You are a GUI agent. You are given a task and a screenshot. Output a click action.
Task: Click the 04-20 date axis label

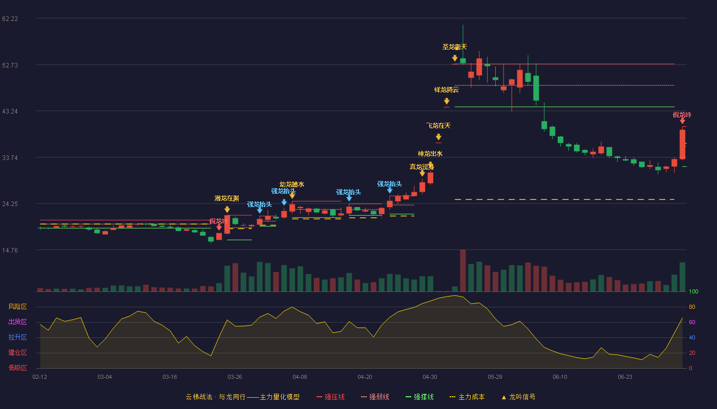365,377
